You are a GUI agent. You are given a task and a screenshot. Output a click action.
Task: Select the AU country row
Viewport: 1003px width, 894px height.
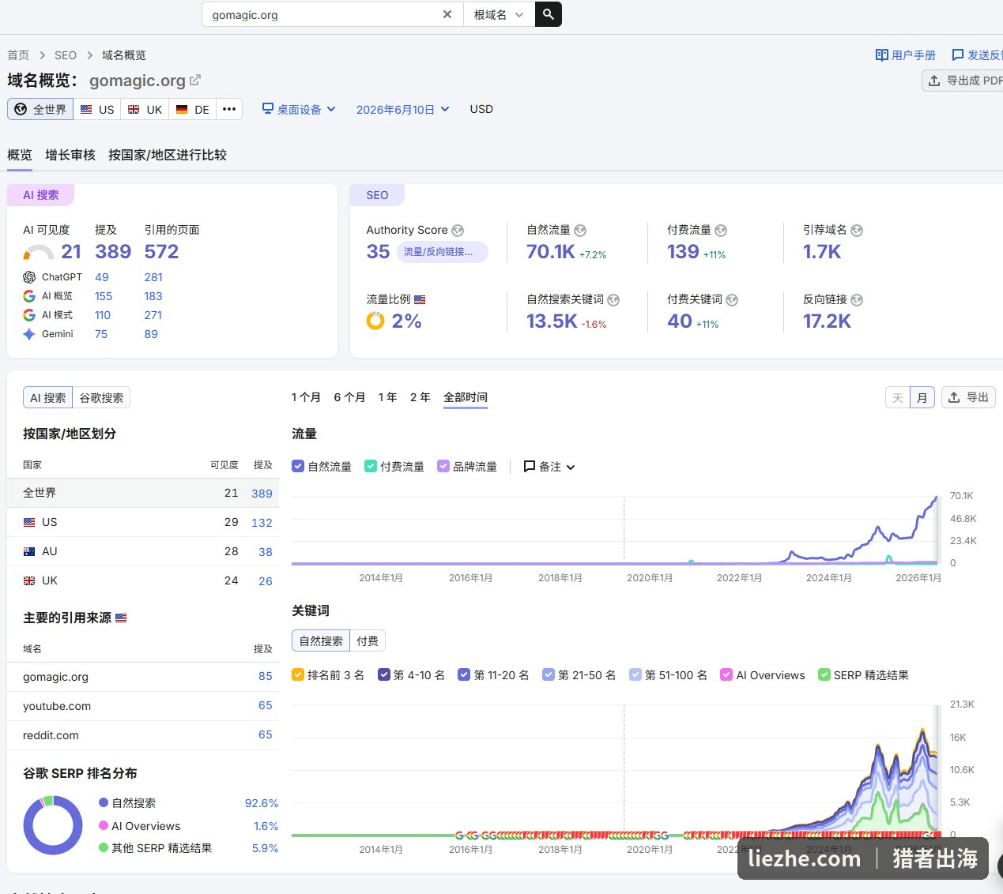pyautogui.click(x=143, y=551)
